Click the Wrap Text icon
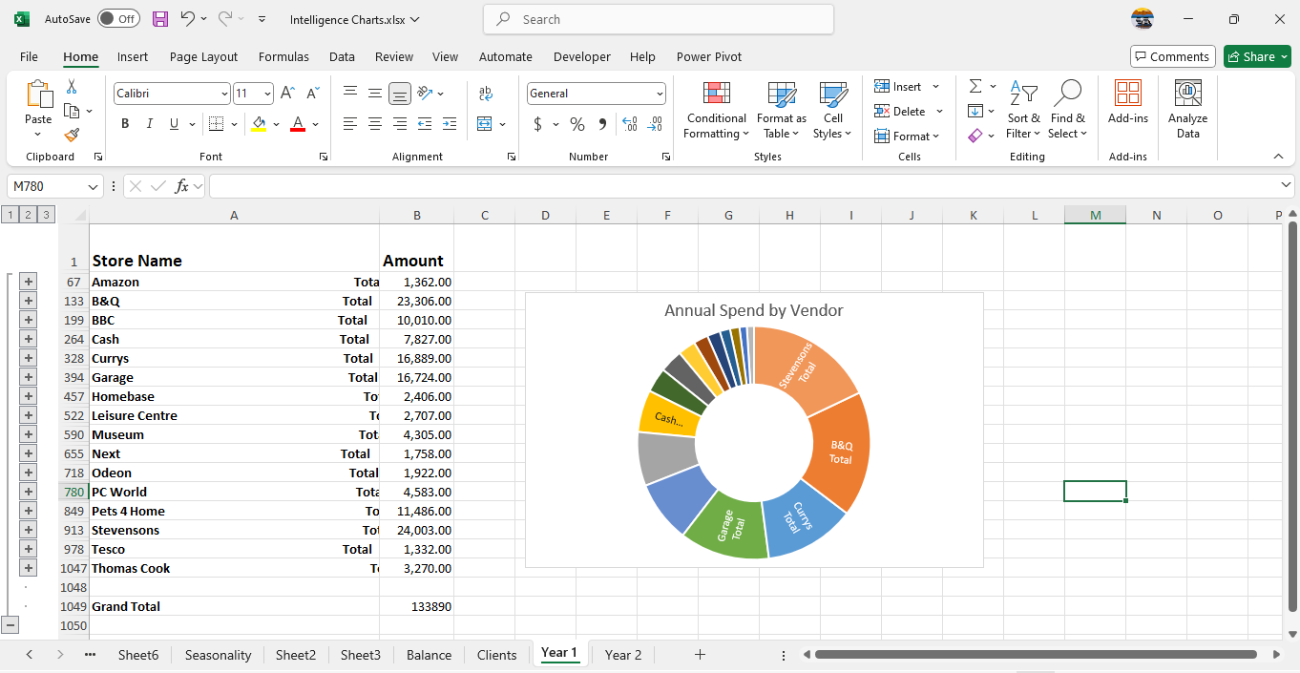The height and width of the screenshot is (673, 1300). point(486,93)
